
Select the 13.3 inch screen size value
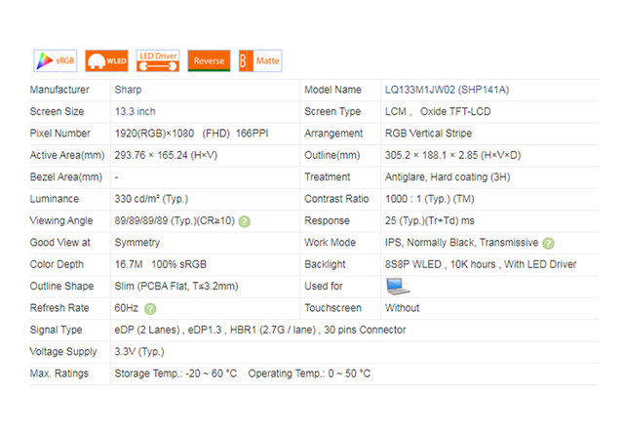click(x=136, y=112)
